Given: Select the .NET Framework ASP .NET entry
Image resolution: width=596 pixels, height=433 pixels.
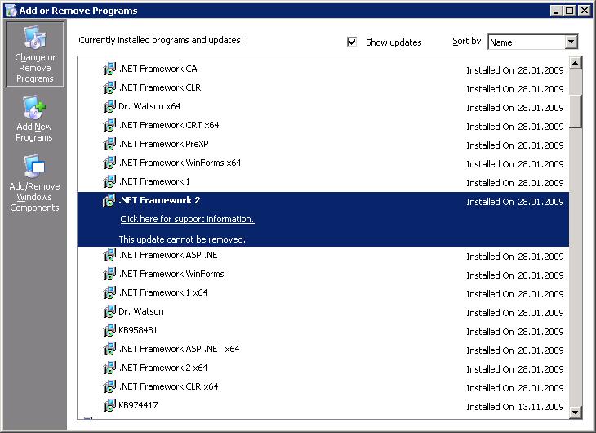Looking at the screenshot, I should 323,255.
